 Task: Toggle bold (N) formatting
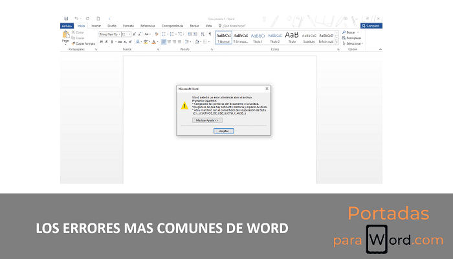[102, 42]
